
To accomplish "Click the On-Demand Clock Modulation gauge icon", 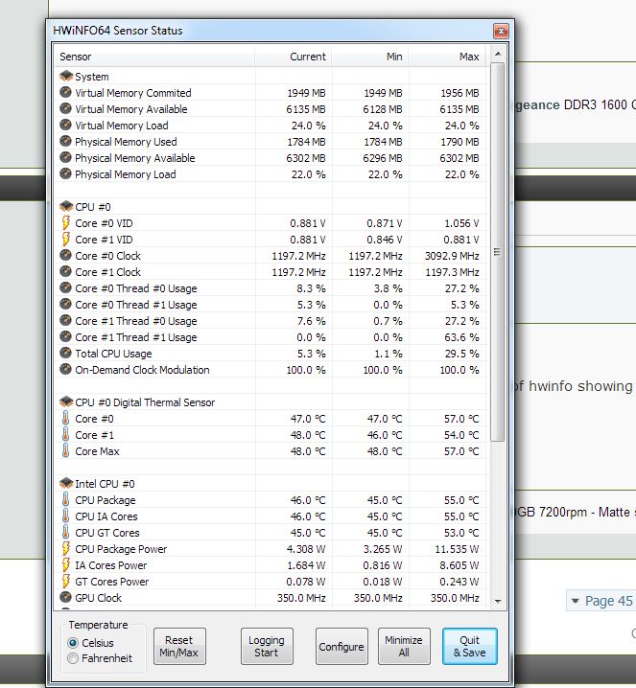I will [65, 370].
